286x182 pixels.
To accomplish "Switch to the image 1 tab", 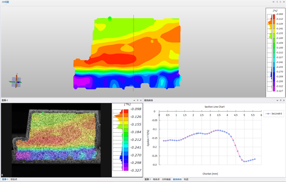I will [148, 180].
